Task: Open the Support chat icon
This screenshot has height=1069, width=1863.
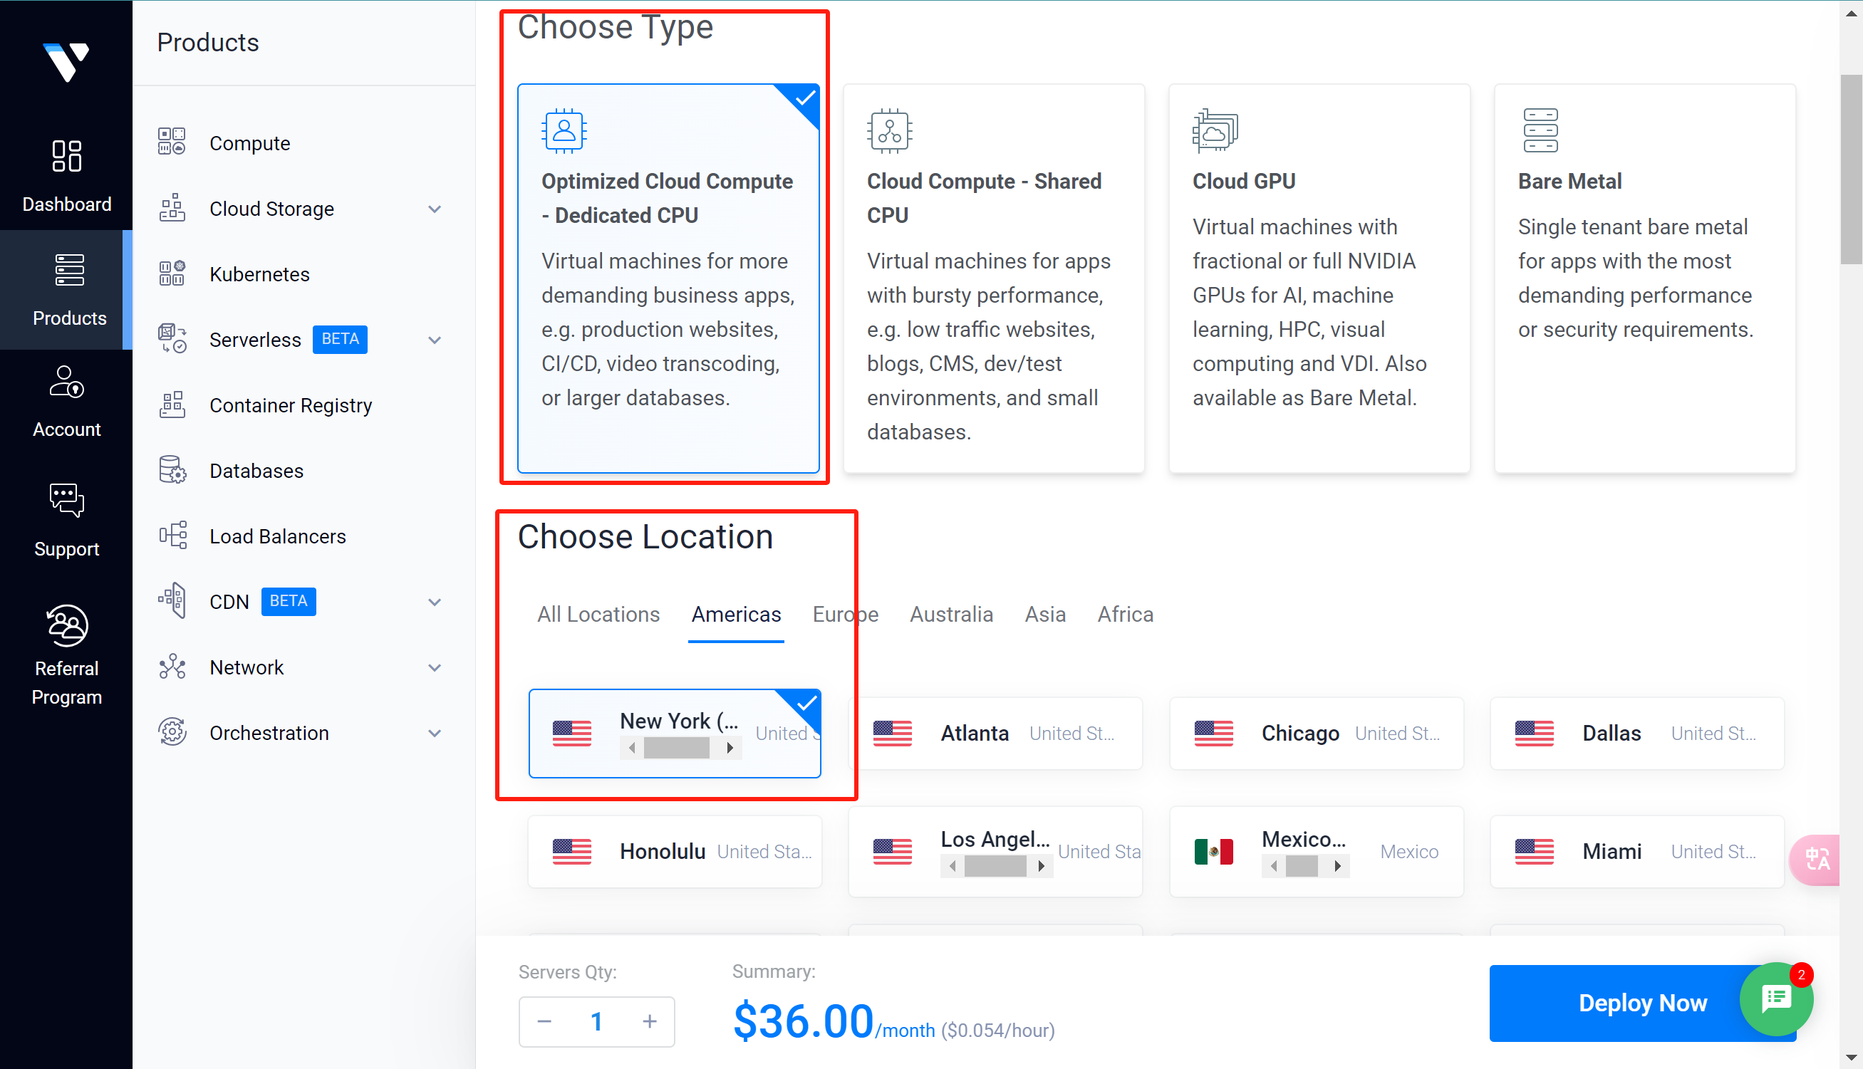Action: 67,500
